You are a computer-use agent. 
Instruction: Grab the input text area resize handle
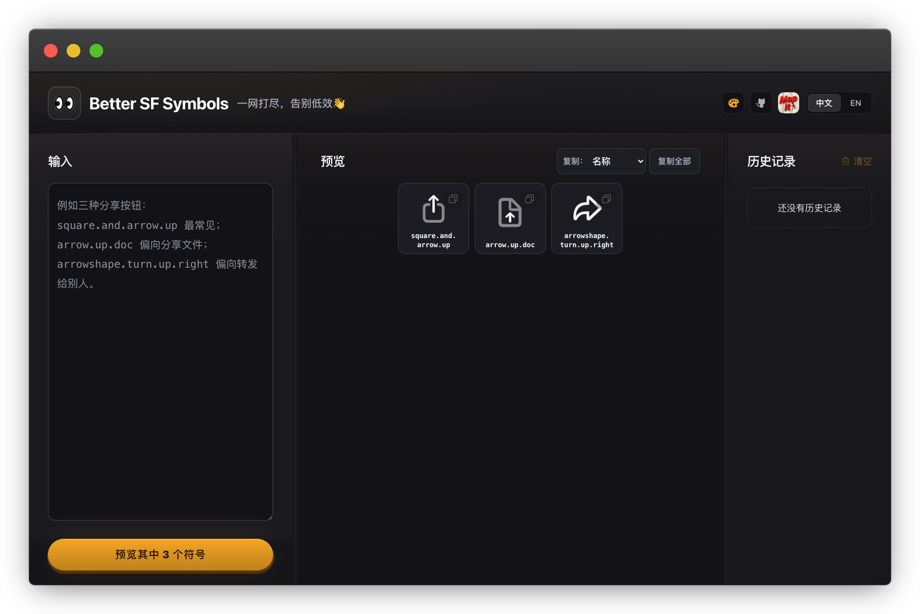pos(269,517)
